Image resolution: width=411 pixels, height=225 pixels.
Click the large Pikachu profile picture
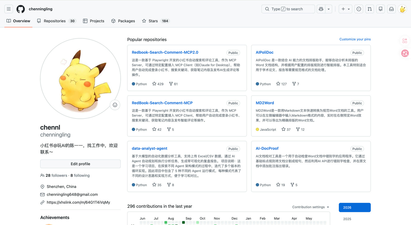coord(80,79)
